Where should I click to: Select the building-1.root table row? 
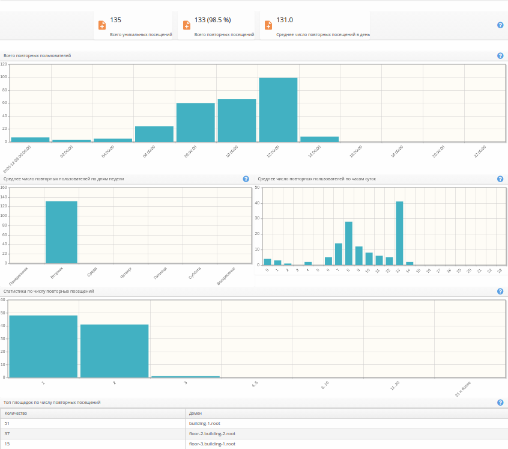click(204, 424)
